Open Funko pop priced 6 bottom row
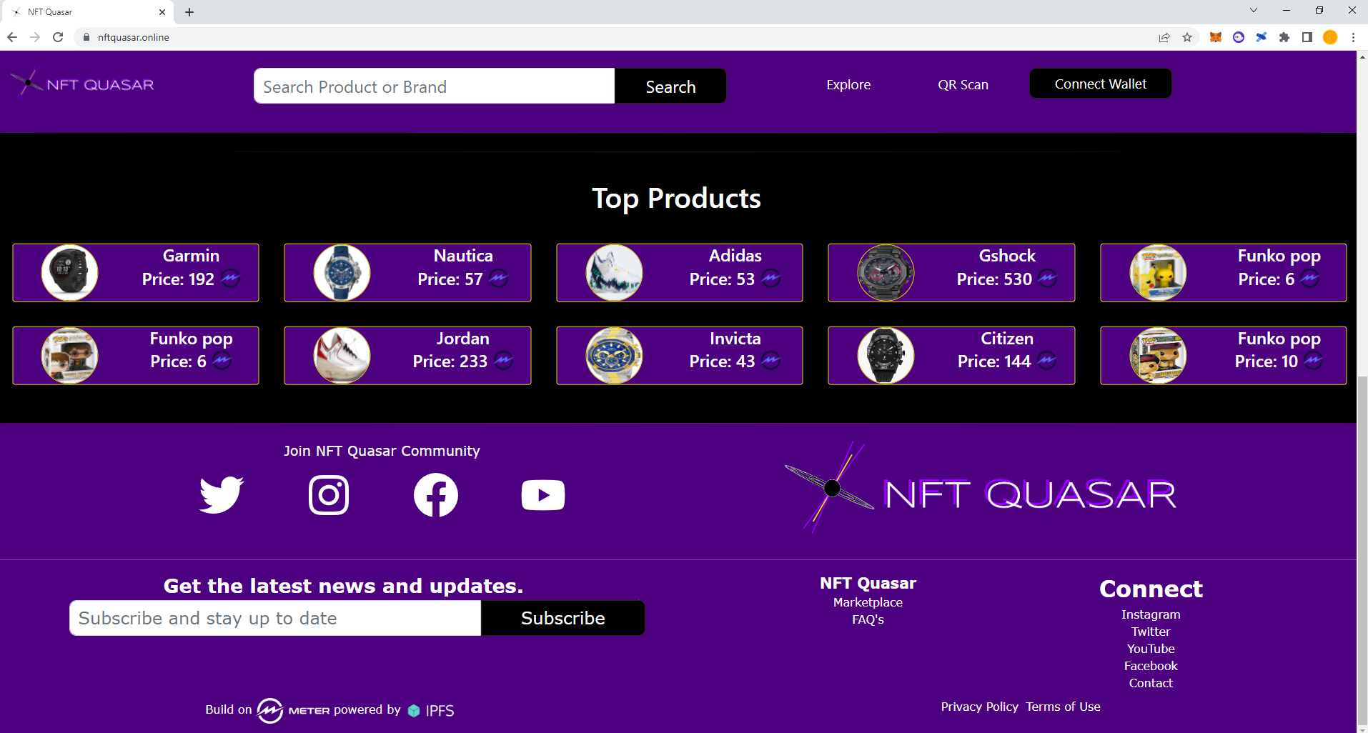 [x=69, y=356]
